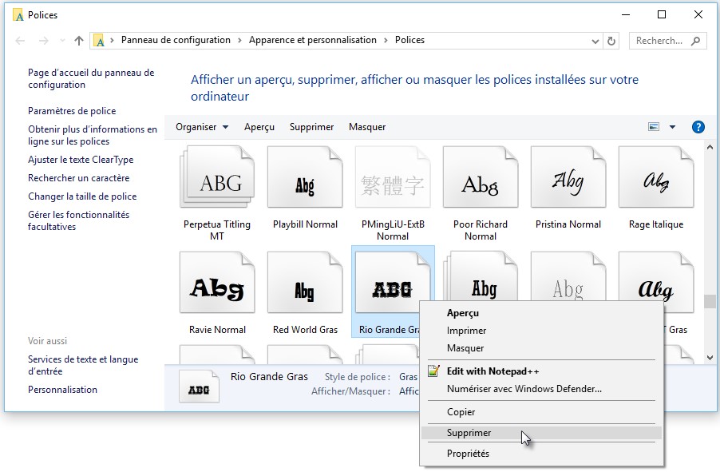The width and height of the screenshot is (720, 472).
Task: Refresh the Polices folder view
Action: click(612, 41)
